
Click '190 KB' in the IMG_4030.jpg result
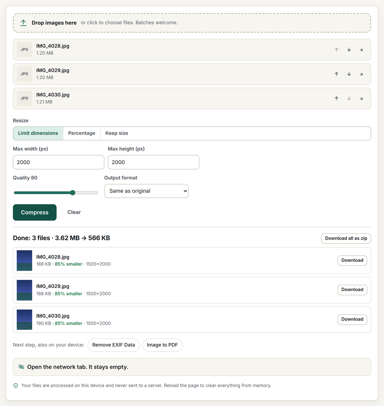click(x=44, y=323)
